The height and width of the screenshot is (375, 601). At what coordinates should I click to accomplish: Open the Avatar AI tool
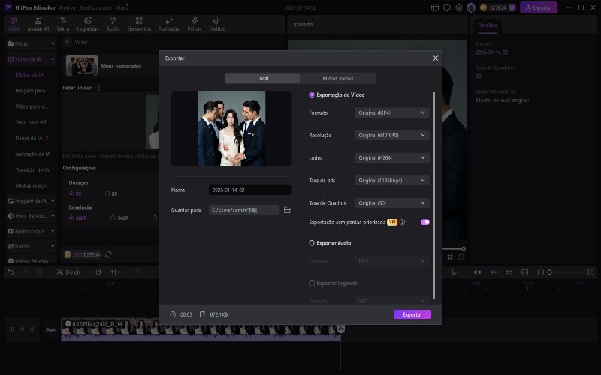tap(38, 25)
